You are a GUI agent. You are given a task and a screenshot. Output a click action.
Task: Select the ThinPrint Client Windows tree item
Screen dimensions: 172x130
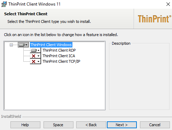tap(51, 45)
